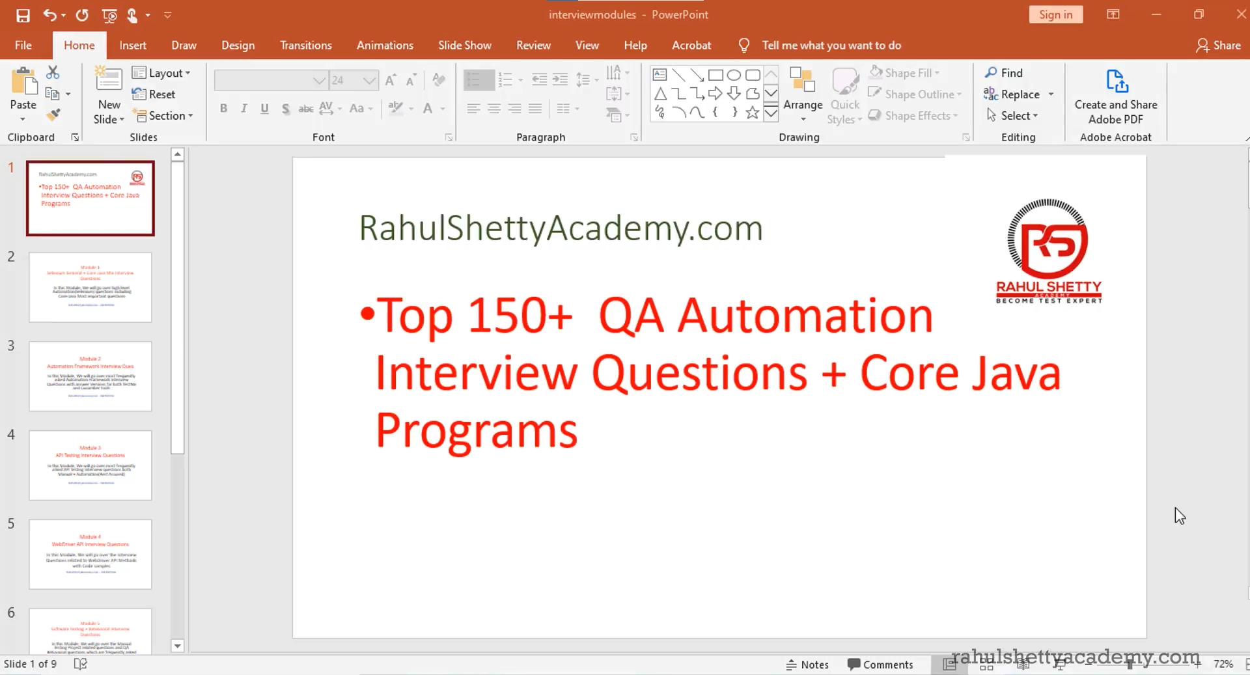1250x675 pixels.
Task: Toggle touch/mouse mode icon
Action: coord(132,15)
